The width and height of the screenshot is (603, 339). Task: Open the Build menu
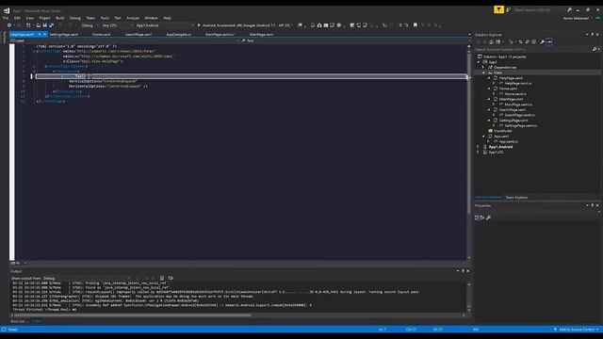tap(60, 18)
